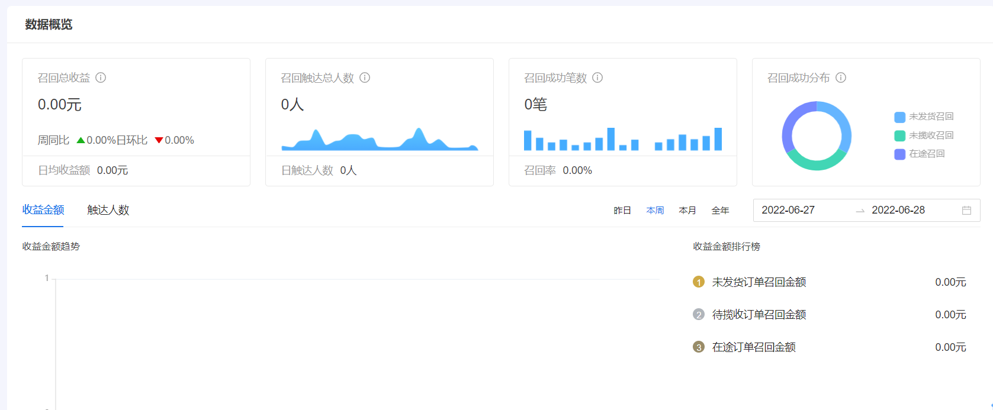Click the red down arrow by 日环比
The height and width of the screenshot is (410, 993).
[x=159, y=140]
